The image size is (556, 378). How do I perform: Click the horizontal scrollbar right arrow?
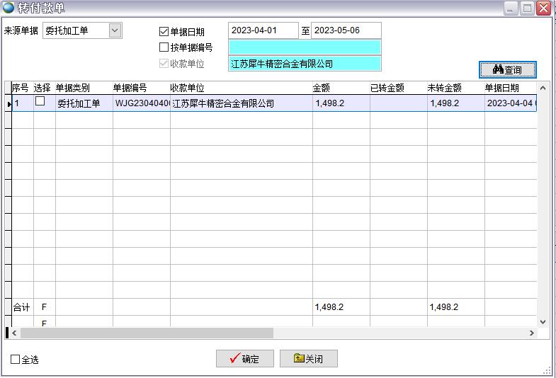point(532,333)
